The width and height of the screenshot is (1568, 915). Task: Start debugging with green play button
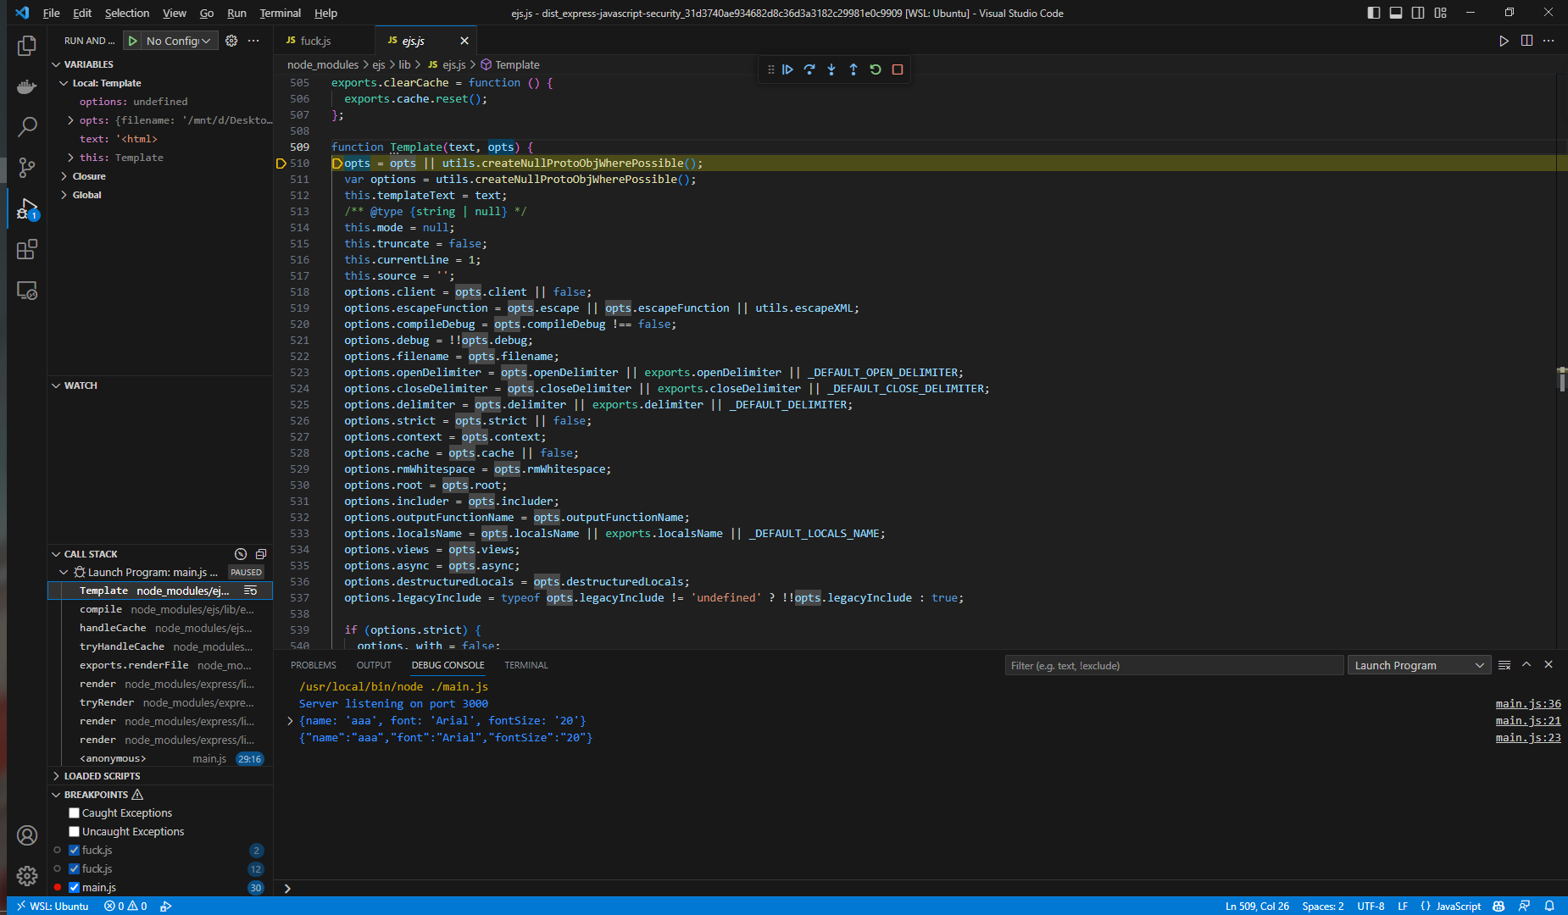133,41
